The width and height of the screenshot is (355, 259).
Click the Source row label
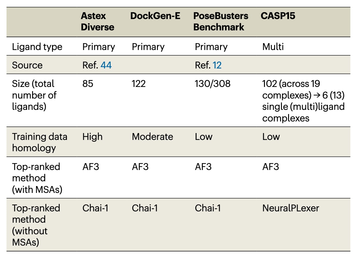click(27, 65)
